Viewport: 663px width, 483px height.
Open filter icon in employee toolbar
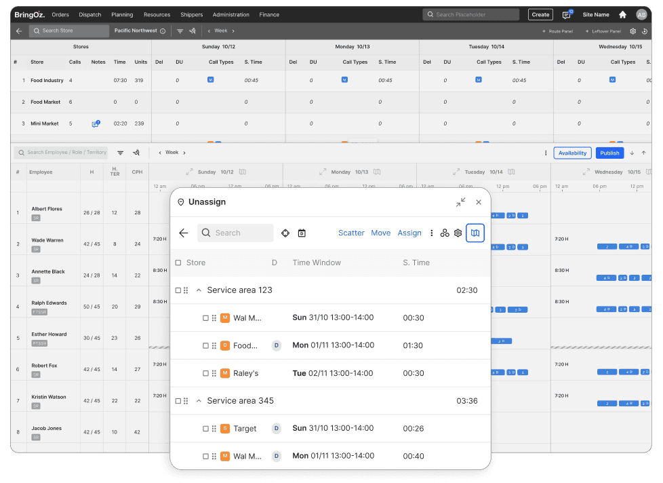pyautogui.click(x=121, y=153)
